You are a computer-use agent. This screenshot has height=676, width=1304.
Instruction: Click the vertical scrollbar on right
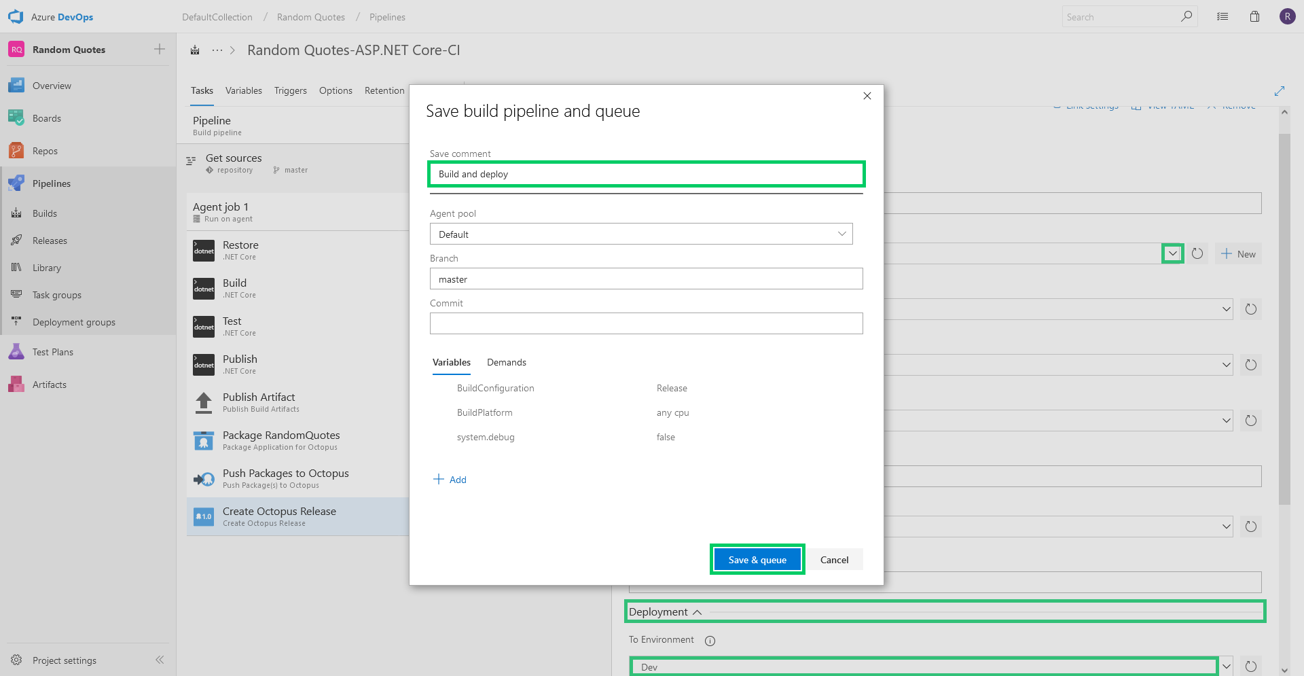point(1284,319)
